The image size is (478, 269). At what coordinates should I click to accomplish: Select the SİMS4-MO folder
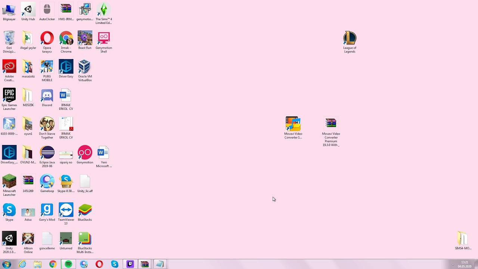pyautogui.click(x=463, y=241)
